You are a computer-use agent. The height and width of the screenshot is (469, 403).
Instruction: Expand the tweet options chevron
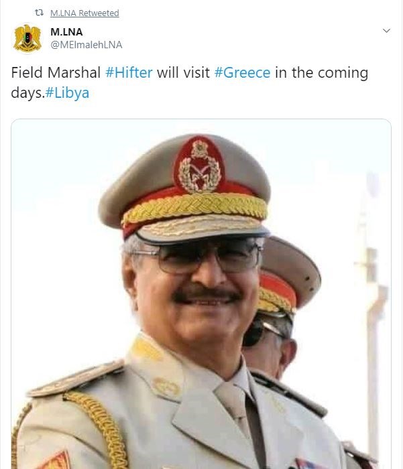click(386, 31)
